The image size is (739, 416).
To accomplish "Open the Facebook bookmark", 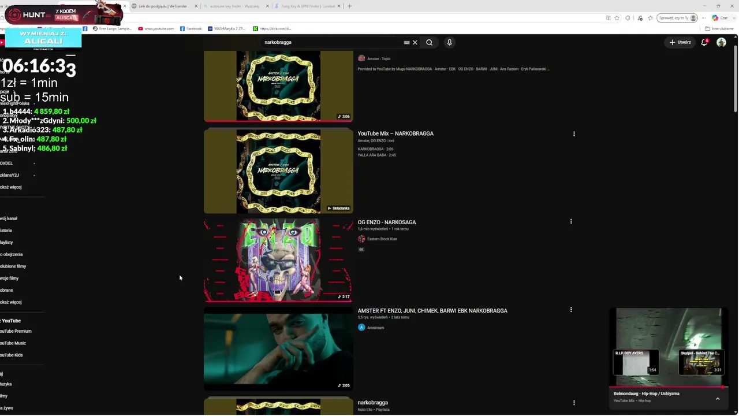I will click(x=191, y=28).
